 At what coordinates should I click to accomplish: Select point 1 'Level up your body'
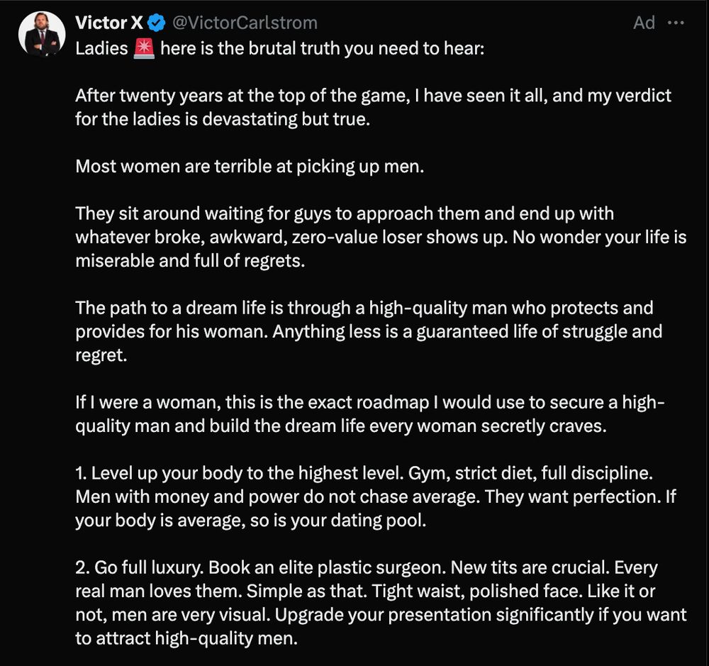tap(375, 496)
